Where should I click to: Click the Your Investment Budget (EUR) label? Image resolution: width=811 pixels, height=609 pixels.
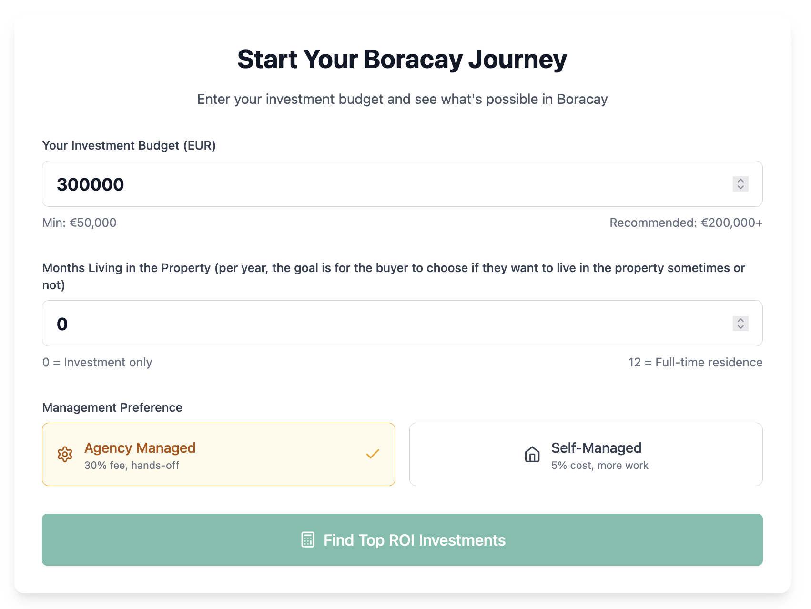pyautogui.click(x=129, y=145)
